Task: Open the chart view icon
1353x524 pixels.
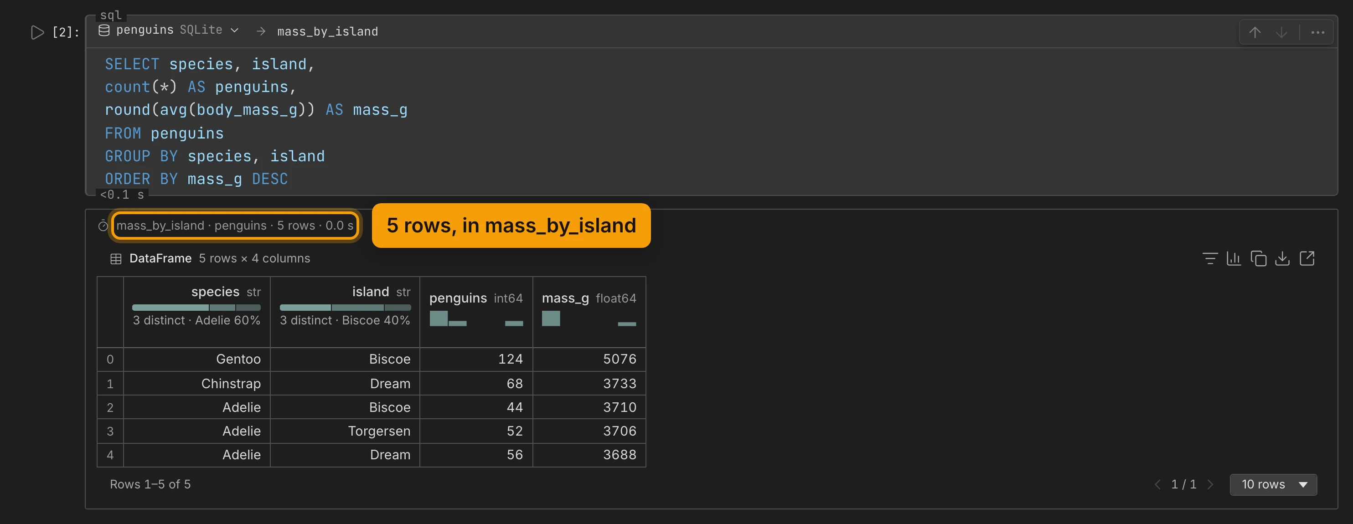Action: coord(1234,258)
